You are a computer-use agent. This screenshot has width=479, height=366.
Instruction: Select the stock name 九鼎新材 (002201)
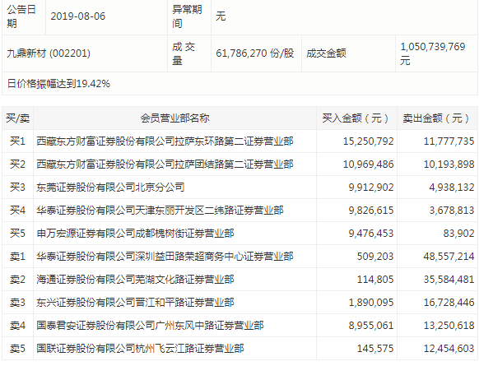pyautogui.click(x=49, y=53)
